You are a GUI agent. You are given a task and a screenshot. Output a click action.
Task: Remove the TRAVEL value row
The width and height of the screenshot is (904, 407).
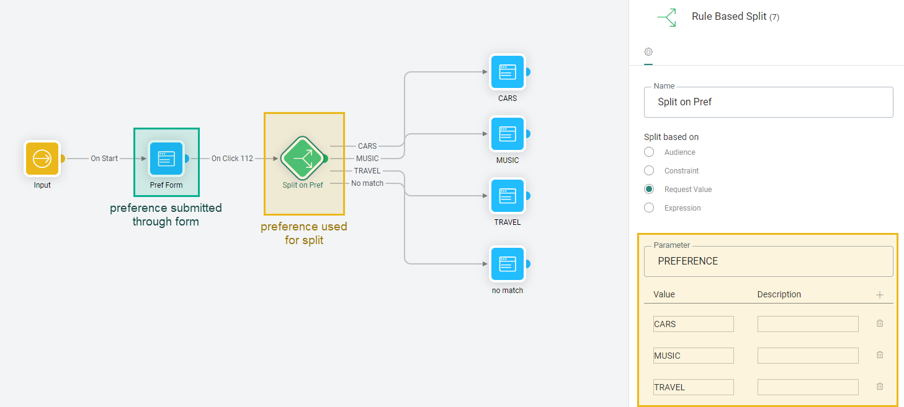(879, 387)
